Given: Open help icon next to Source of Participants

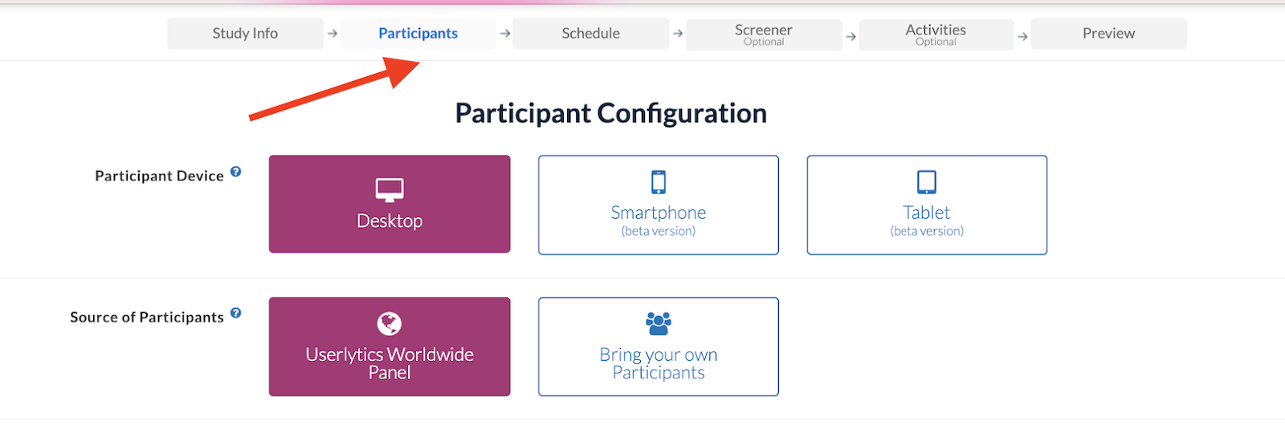Looking at the screenshot, I should pos(236,313).
